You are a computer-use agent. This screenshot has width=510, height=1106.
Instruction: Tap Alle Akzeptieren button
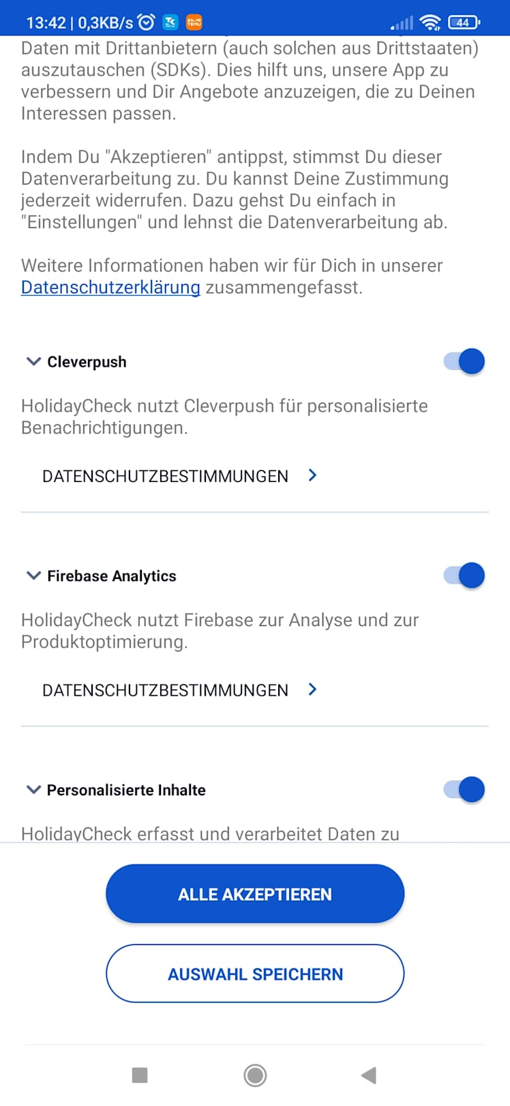click(x=255, y=894)
